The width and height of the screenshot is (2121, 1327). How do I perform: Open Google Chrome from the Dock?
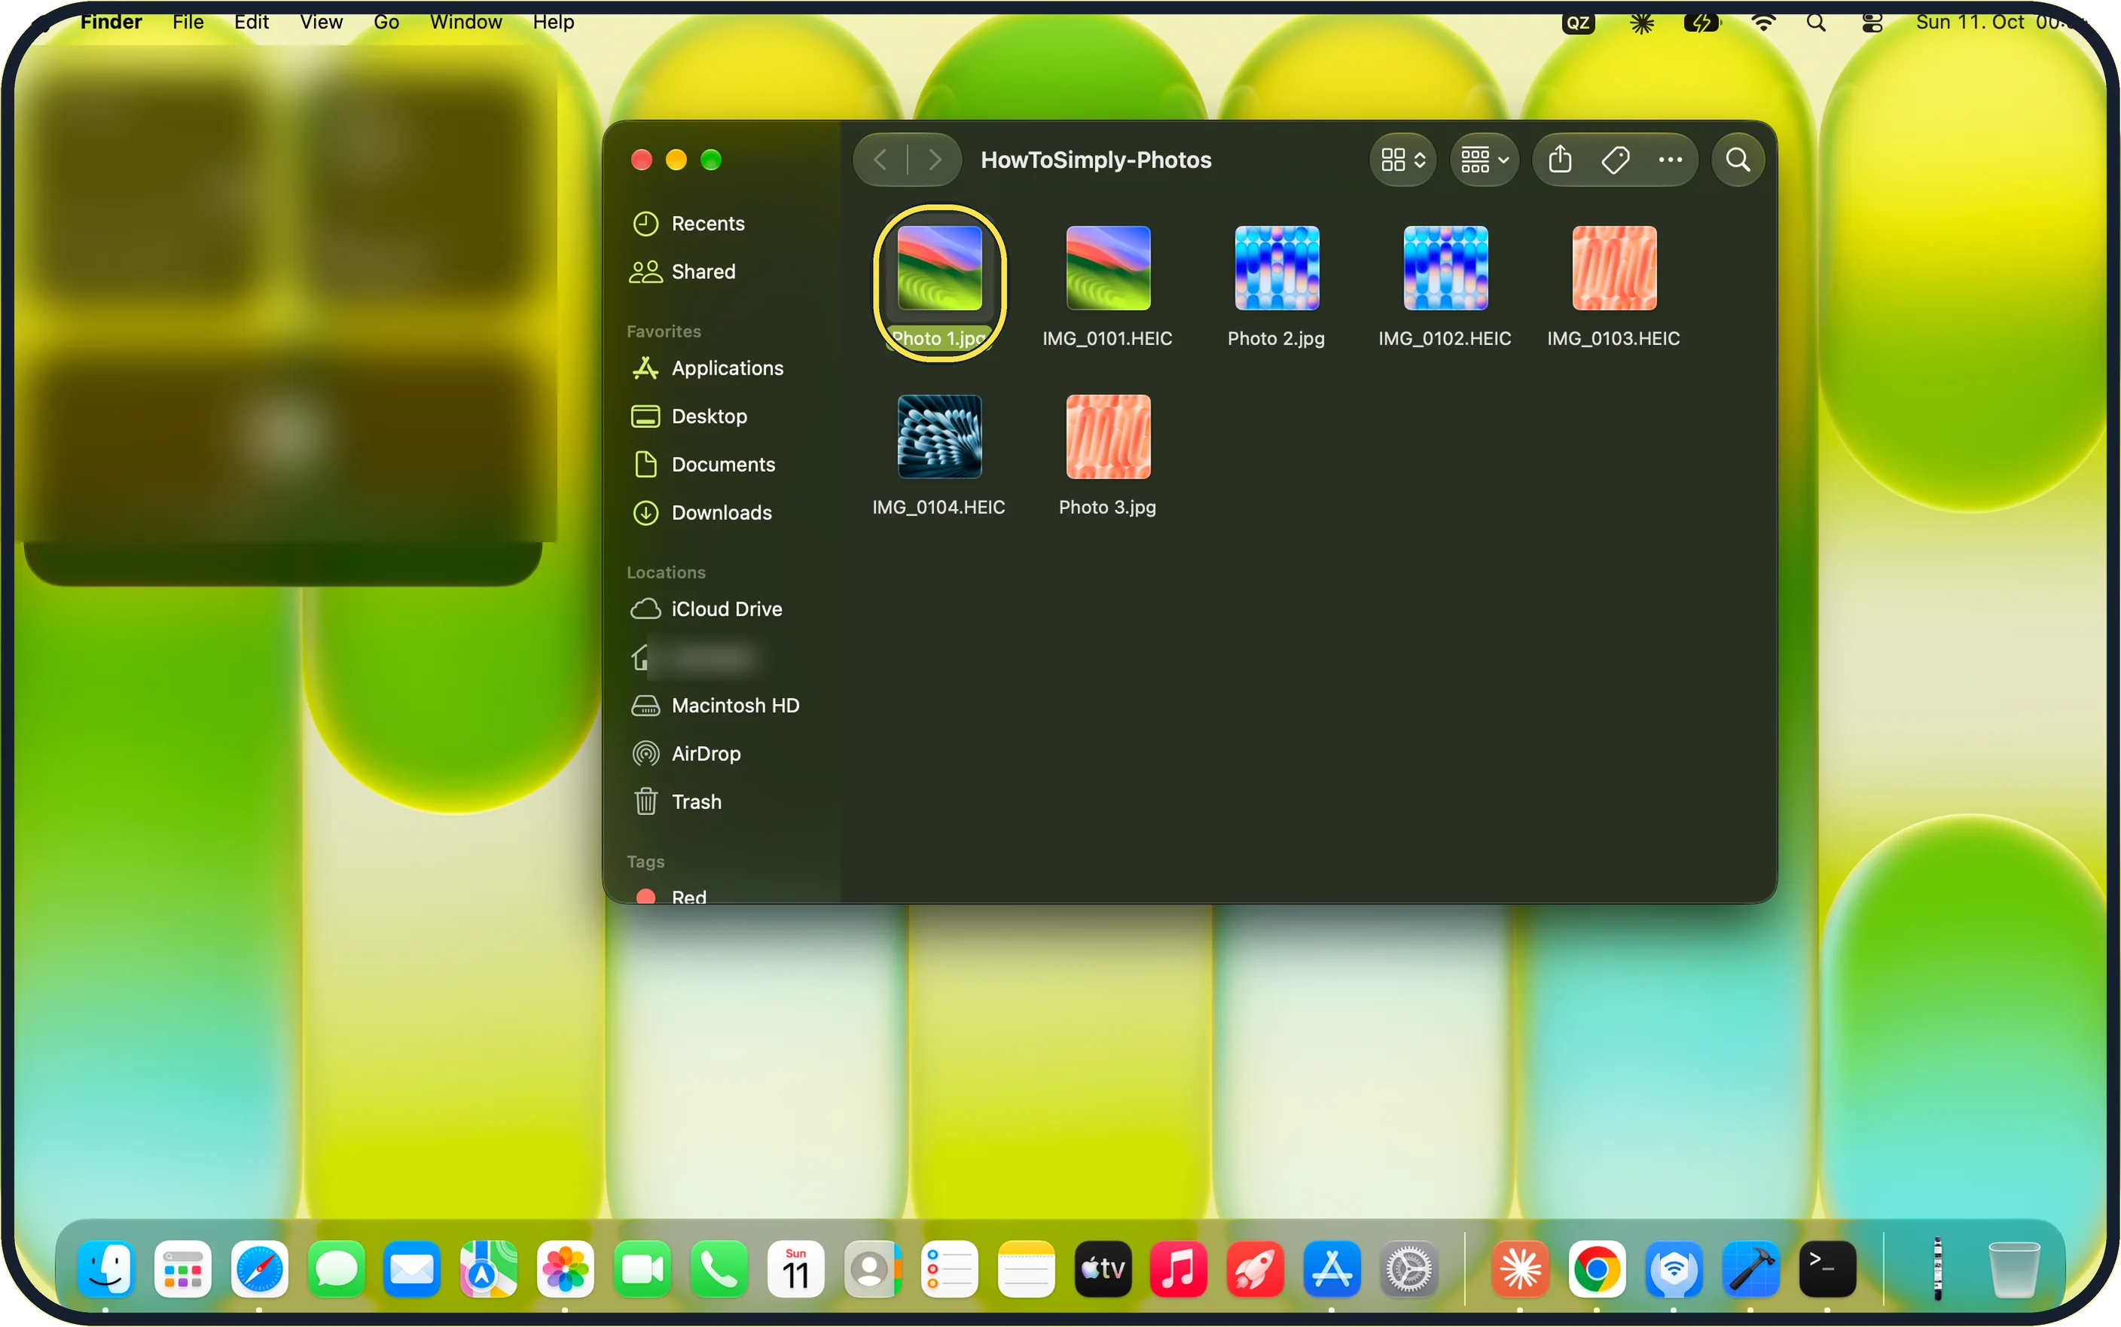[x=1597, y=1269]
